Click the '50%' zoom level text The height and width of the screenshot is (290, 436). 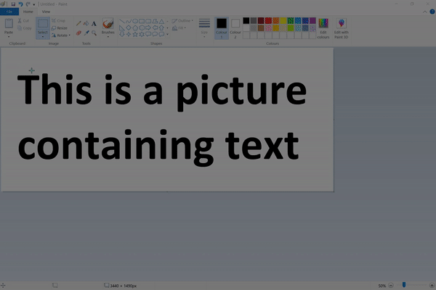click(x=382, y=286)
